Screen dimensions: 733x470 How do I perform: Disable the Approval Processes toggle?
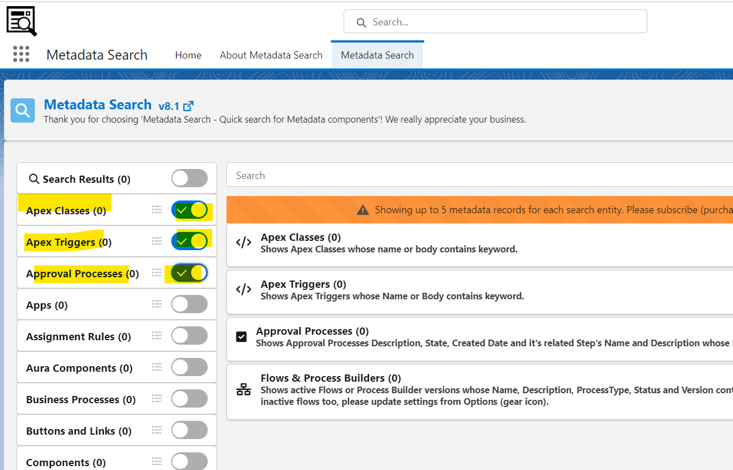[x=189, y=273]
